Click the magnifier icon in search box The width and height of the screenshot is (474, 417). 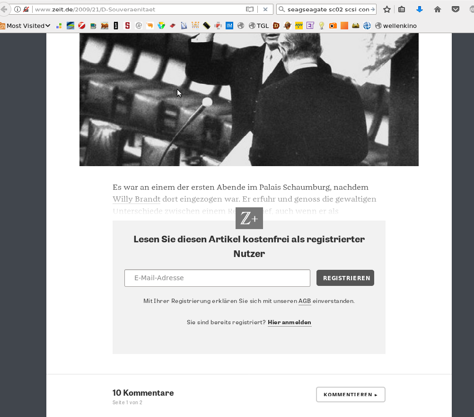tap(281, 9)
